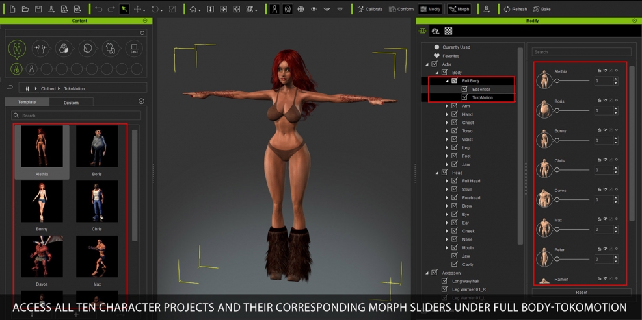Uncheck the TokoMotion checkbox in morph tree
Viewport: 642px width, 320px height.
(x=464, y=97)
